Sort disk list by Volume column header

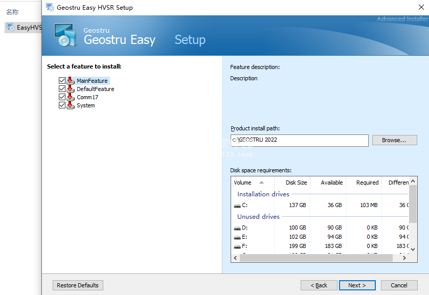(x=253, y=183)
